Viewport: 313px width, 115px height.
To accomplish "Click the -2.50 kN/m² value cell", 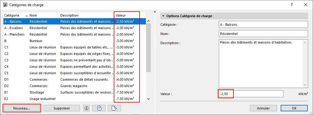I will pyautogui.click(x=125, y=21).
